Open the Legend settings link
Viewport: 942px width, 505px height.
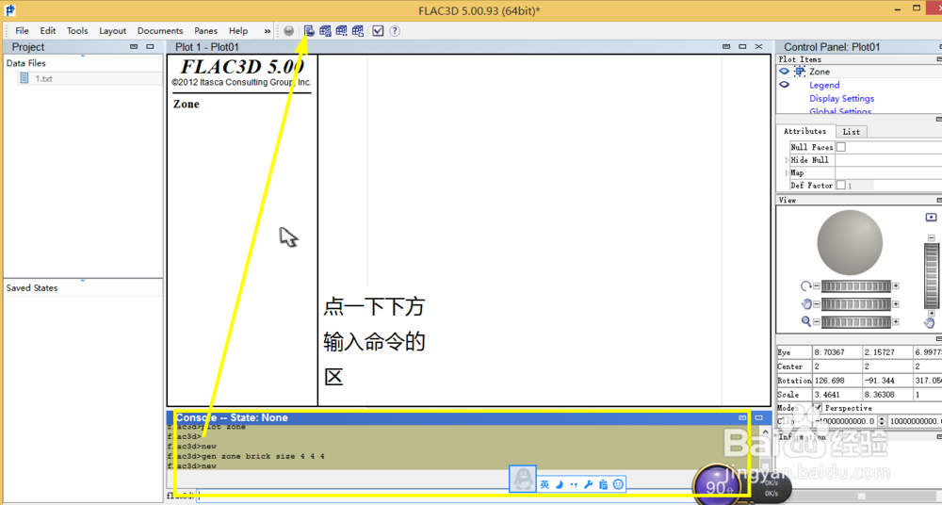click(x=824, y=86)
